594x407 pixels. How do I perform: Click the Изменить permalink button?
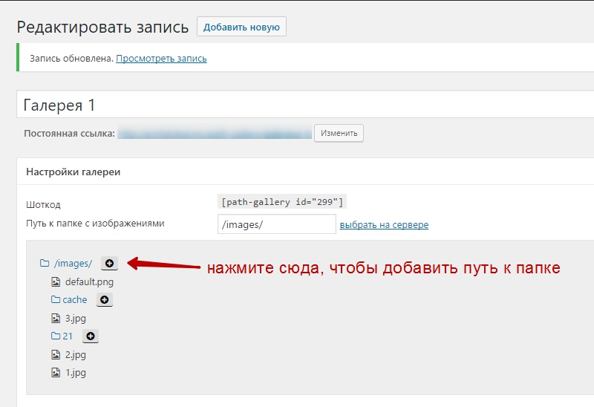[339, 133]
